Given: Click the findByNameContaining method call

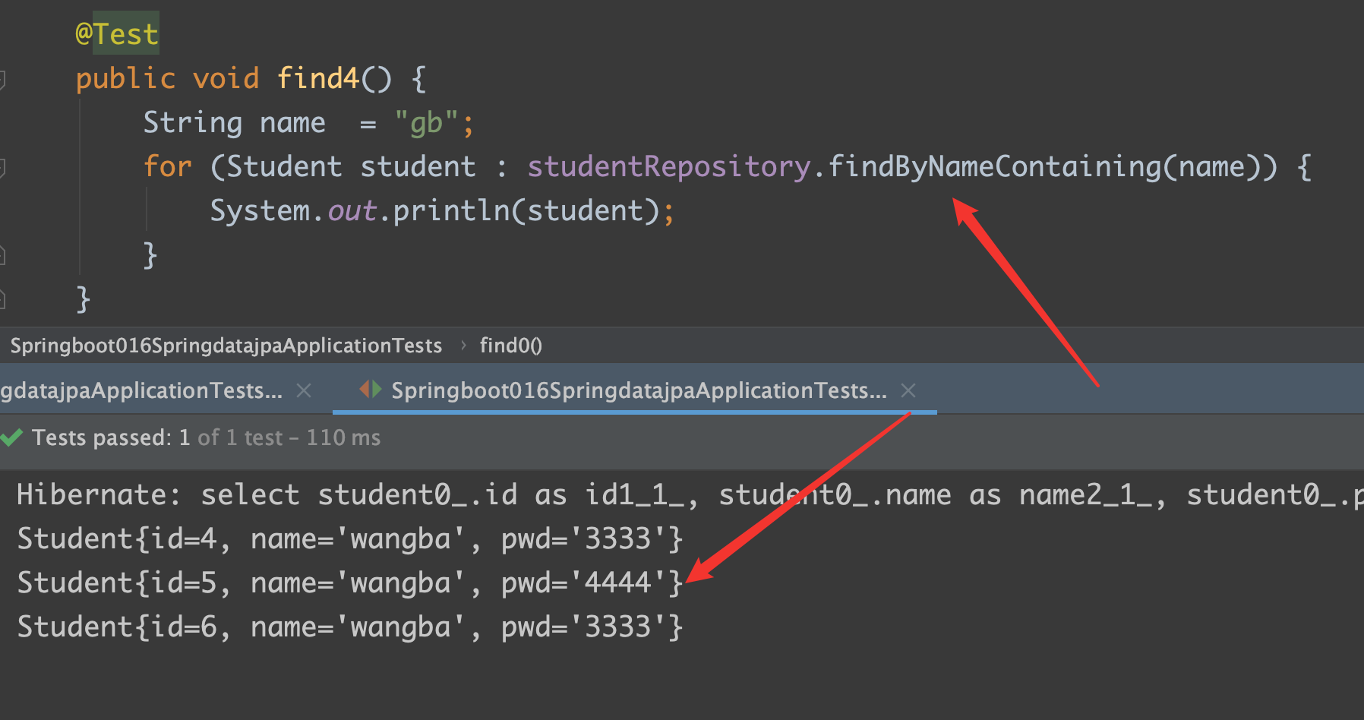Looking at the screenshot, I should coord(995,166).
